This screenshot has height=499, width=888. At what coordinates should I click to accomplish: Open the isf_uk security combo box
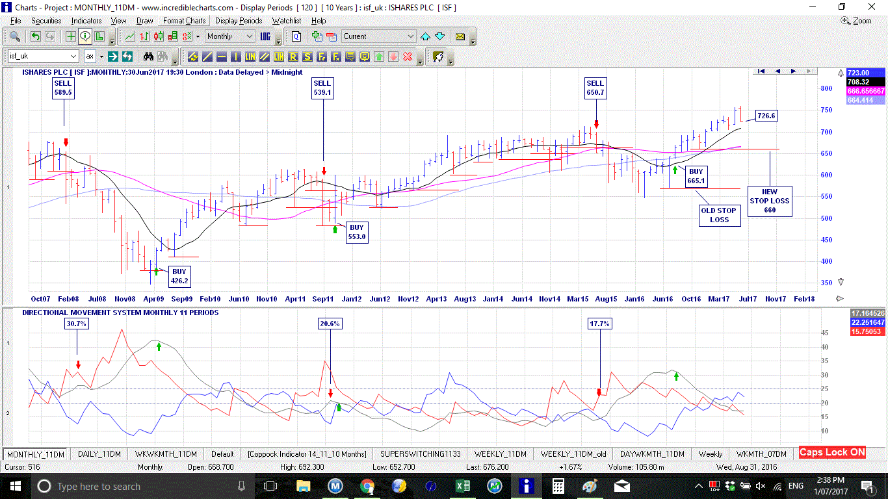(44, 57)
